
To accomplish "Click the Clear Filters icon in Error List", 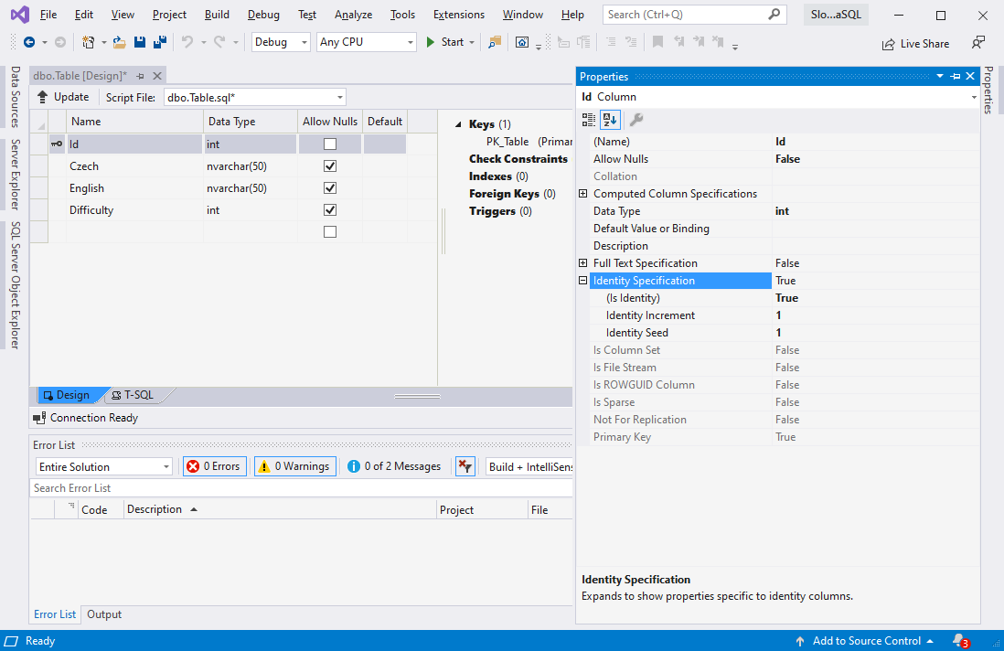I will pos(465,466).
